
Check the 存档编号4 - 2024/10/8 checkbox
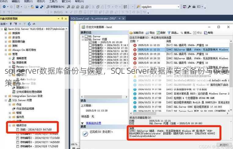click(x=90, y=54)
